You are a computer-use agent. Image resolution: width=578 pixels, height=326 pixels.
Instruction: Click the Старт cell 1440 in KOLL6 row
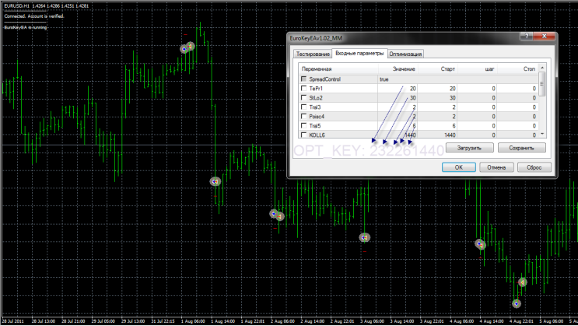click(x=437, y=135)
